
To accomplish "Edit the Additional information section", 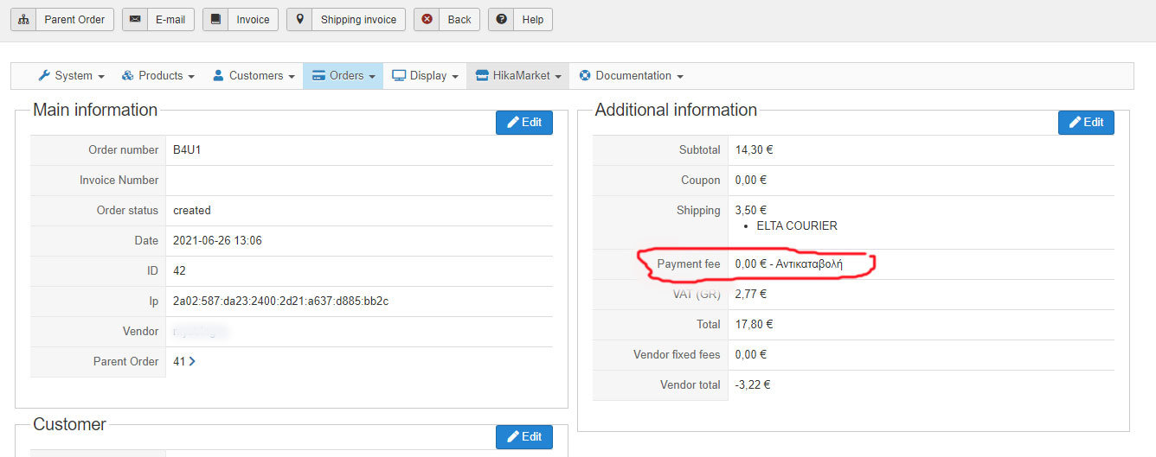I will [1086, 123].
